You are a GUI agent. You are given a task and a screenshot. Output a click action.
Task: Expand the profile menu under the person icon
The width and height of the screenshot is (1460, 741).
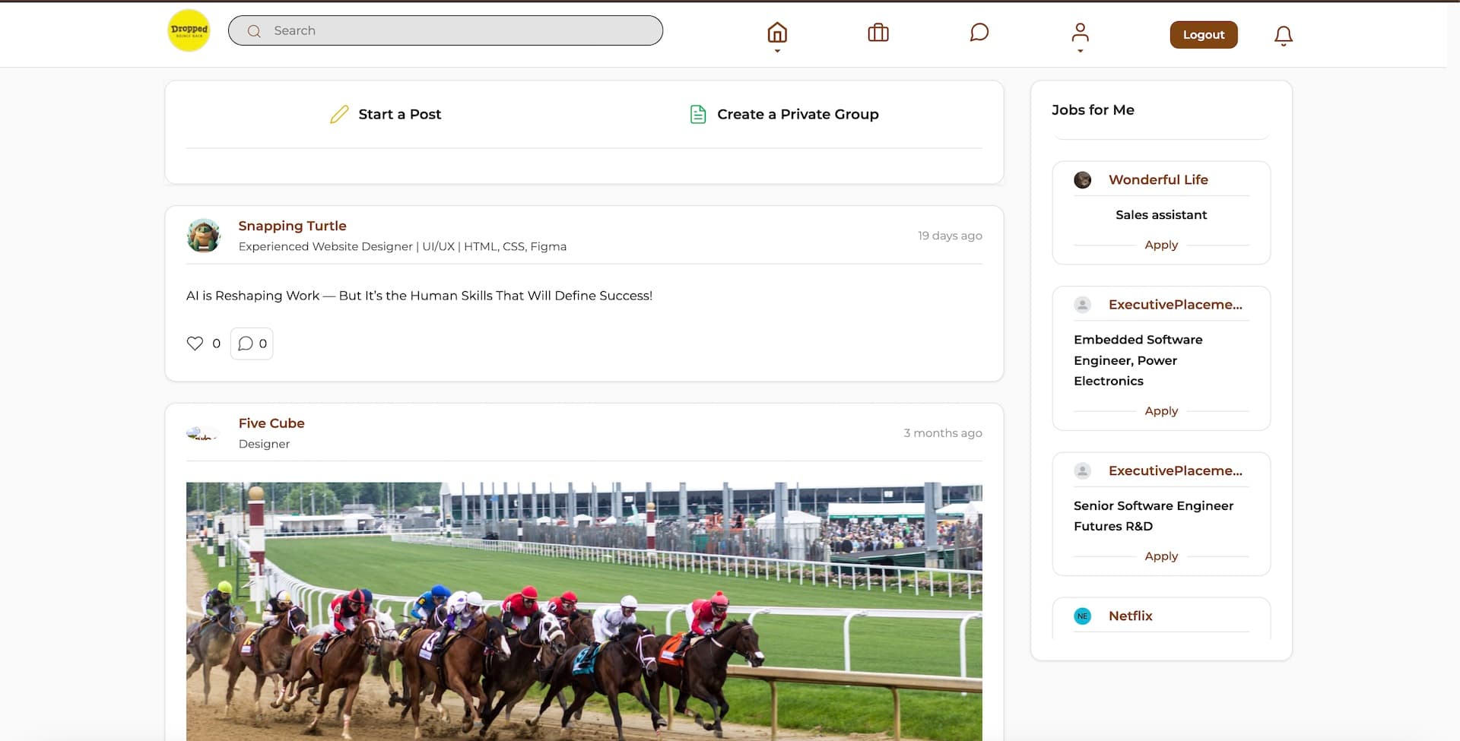click(1080, 51)
